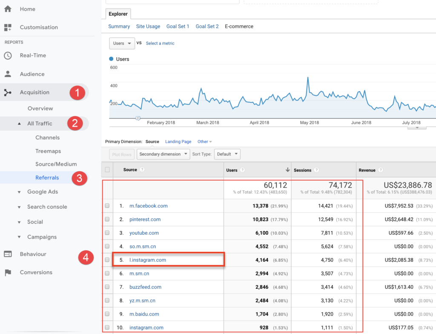This screenshot has width=436, height=334.
Task: Open the Overview acquisition report
Action: (x=40, y=109)
